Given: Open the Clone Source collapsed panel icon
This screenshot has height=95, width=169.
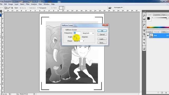Looking at the screenshot, I should point(144,34).
